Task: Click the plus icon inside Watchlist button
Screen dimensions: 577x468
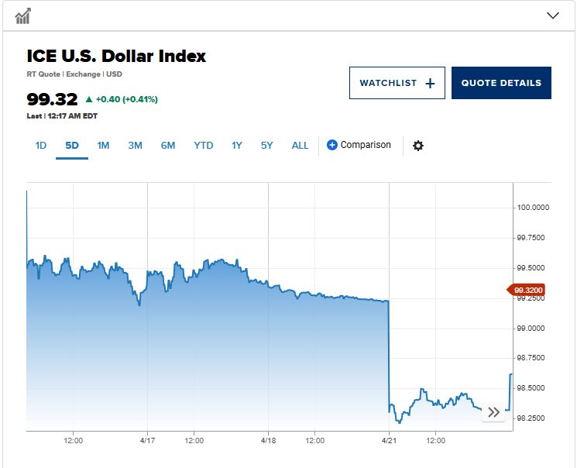Action: tap(430, 83)
